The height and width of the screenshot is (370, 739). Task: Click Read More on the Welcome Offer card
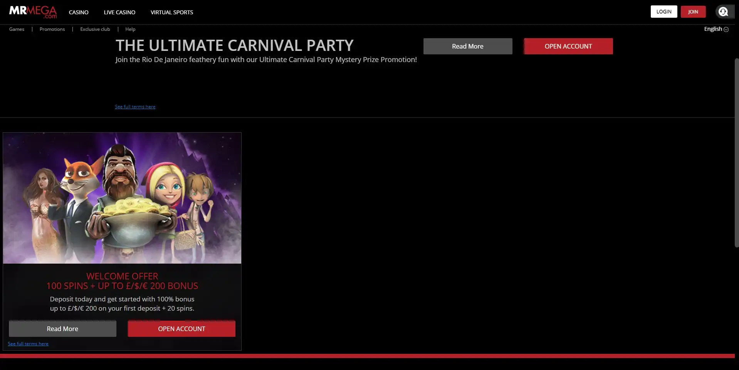(62, 329)
